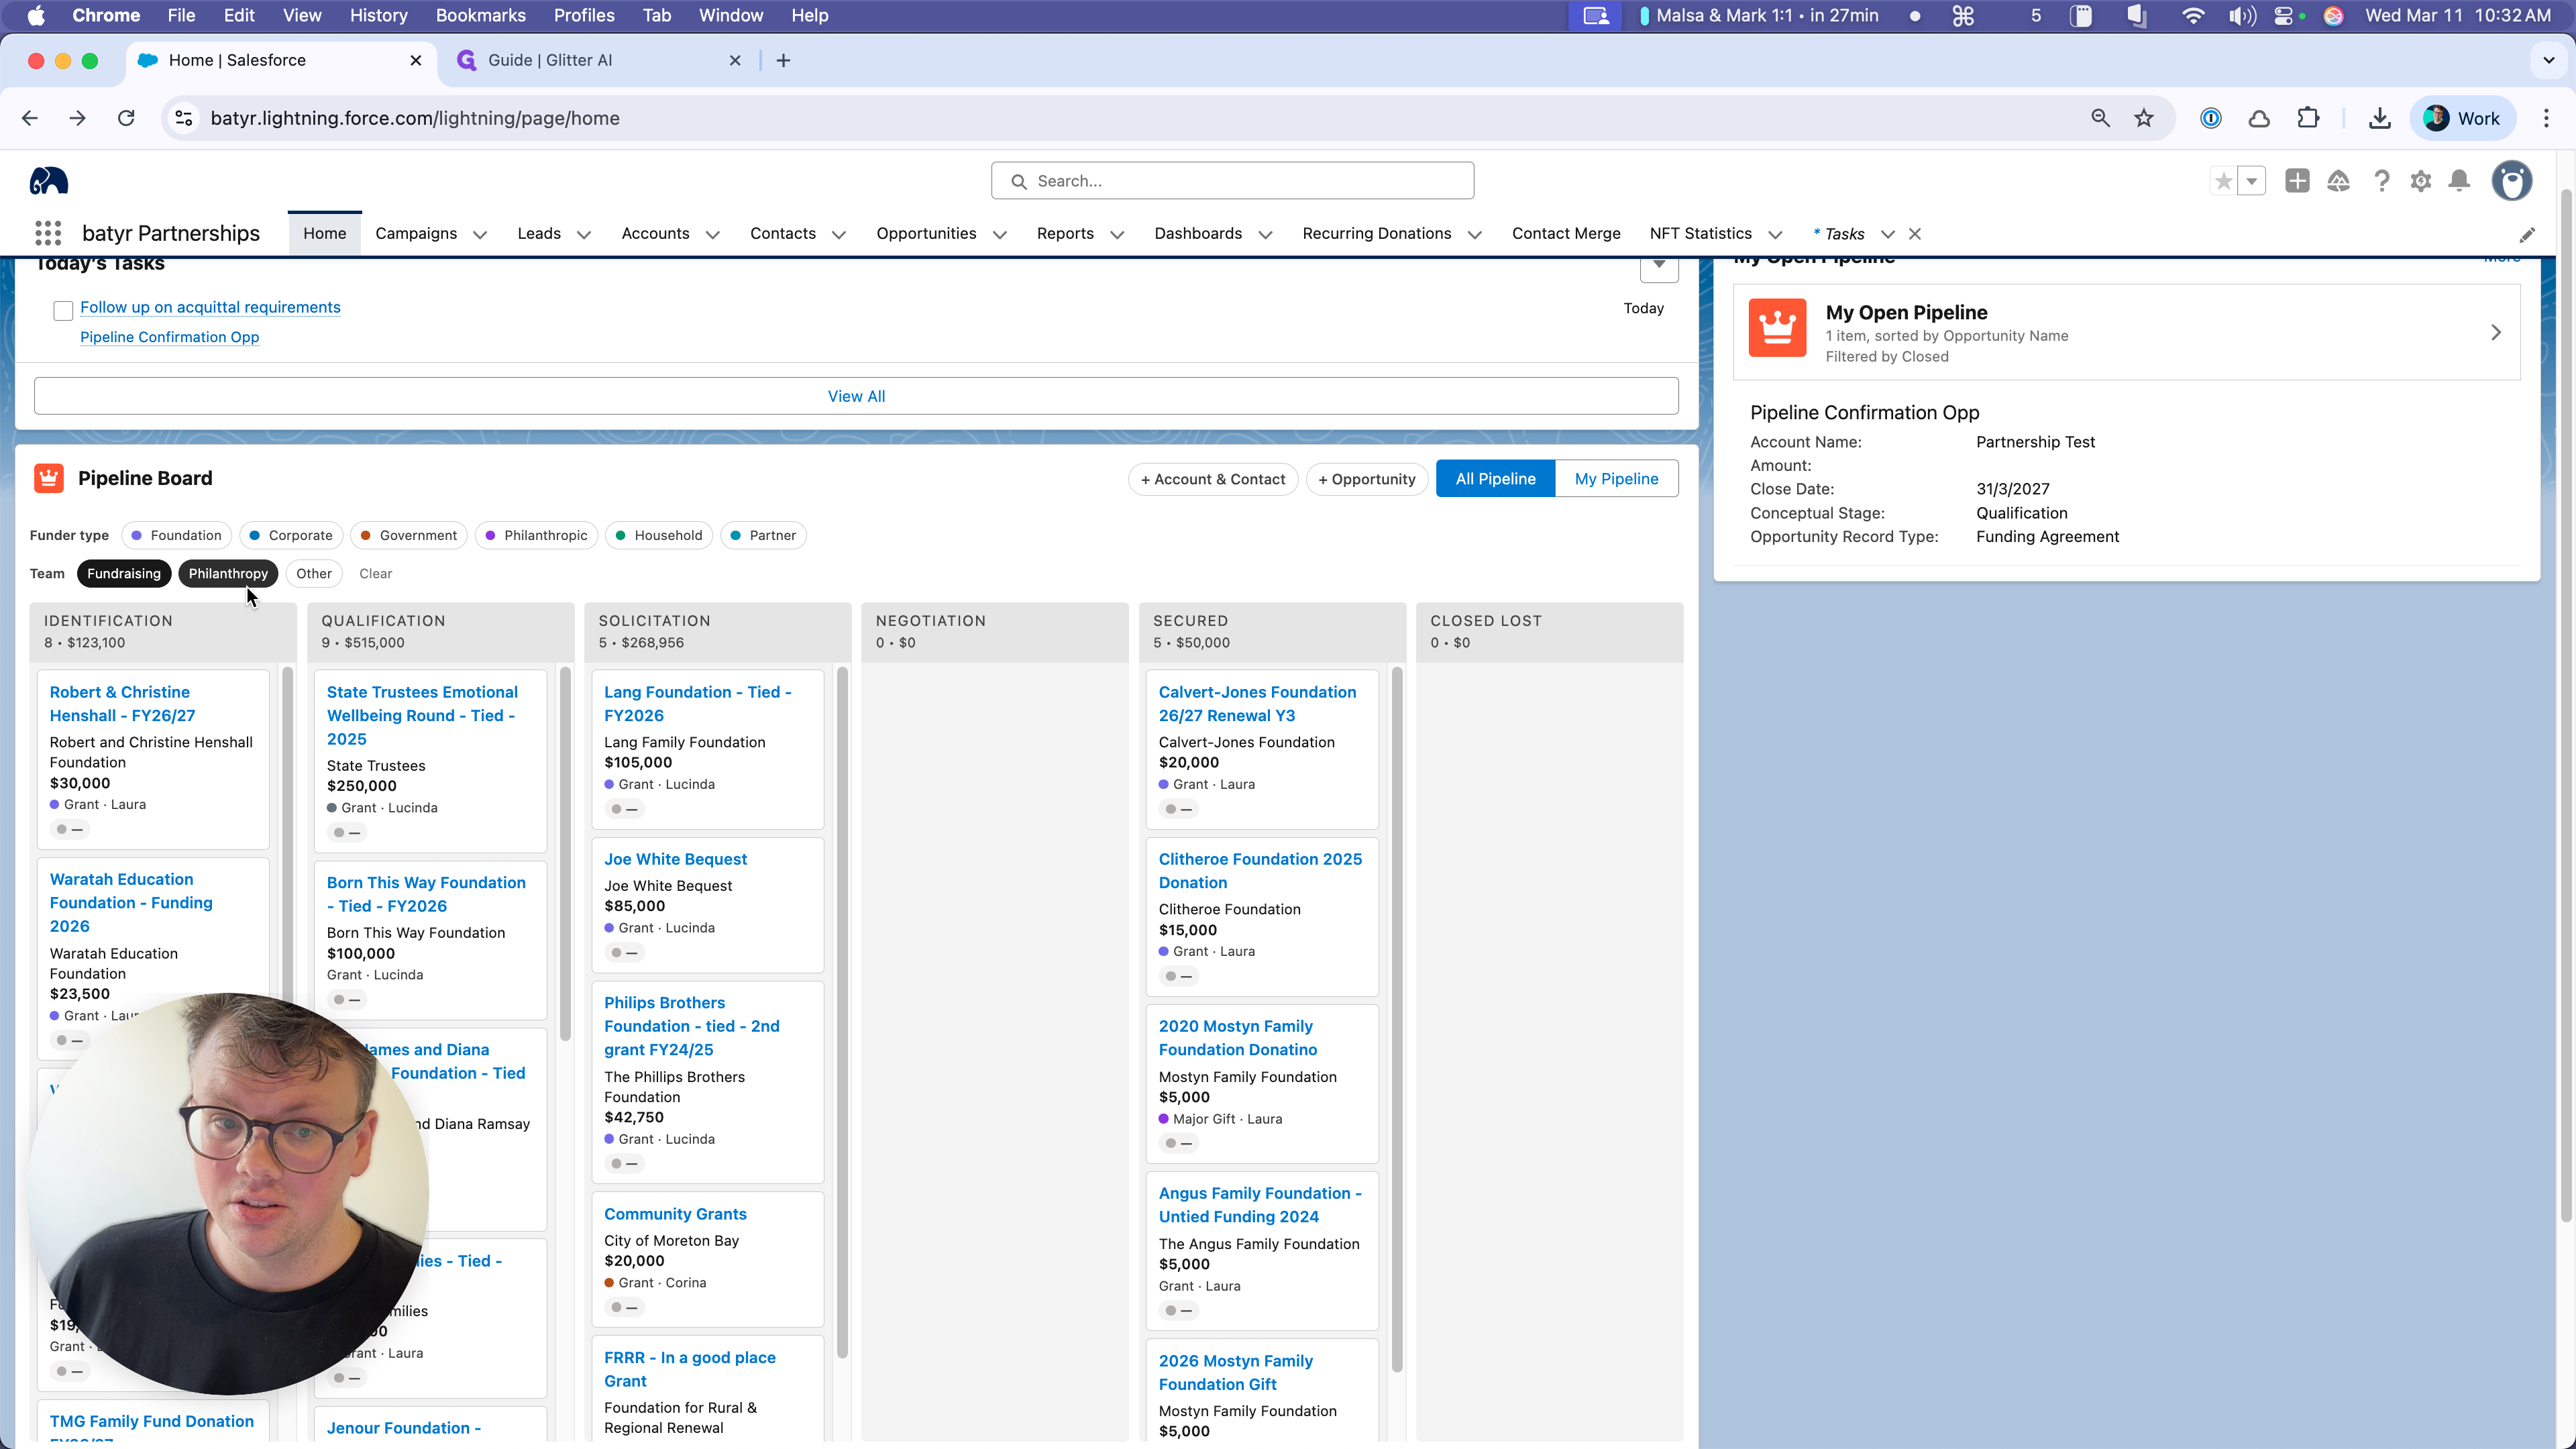Open the Notifications bell icon
Screen dimensions: 2576x1449
click(2459, 181)
